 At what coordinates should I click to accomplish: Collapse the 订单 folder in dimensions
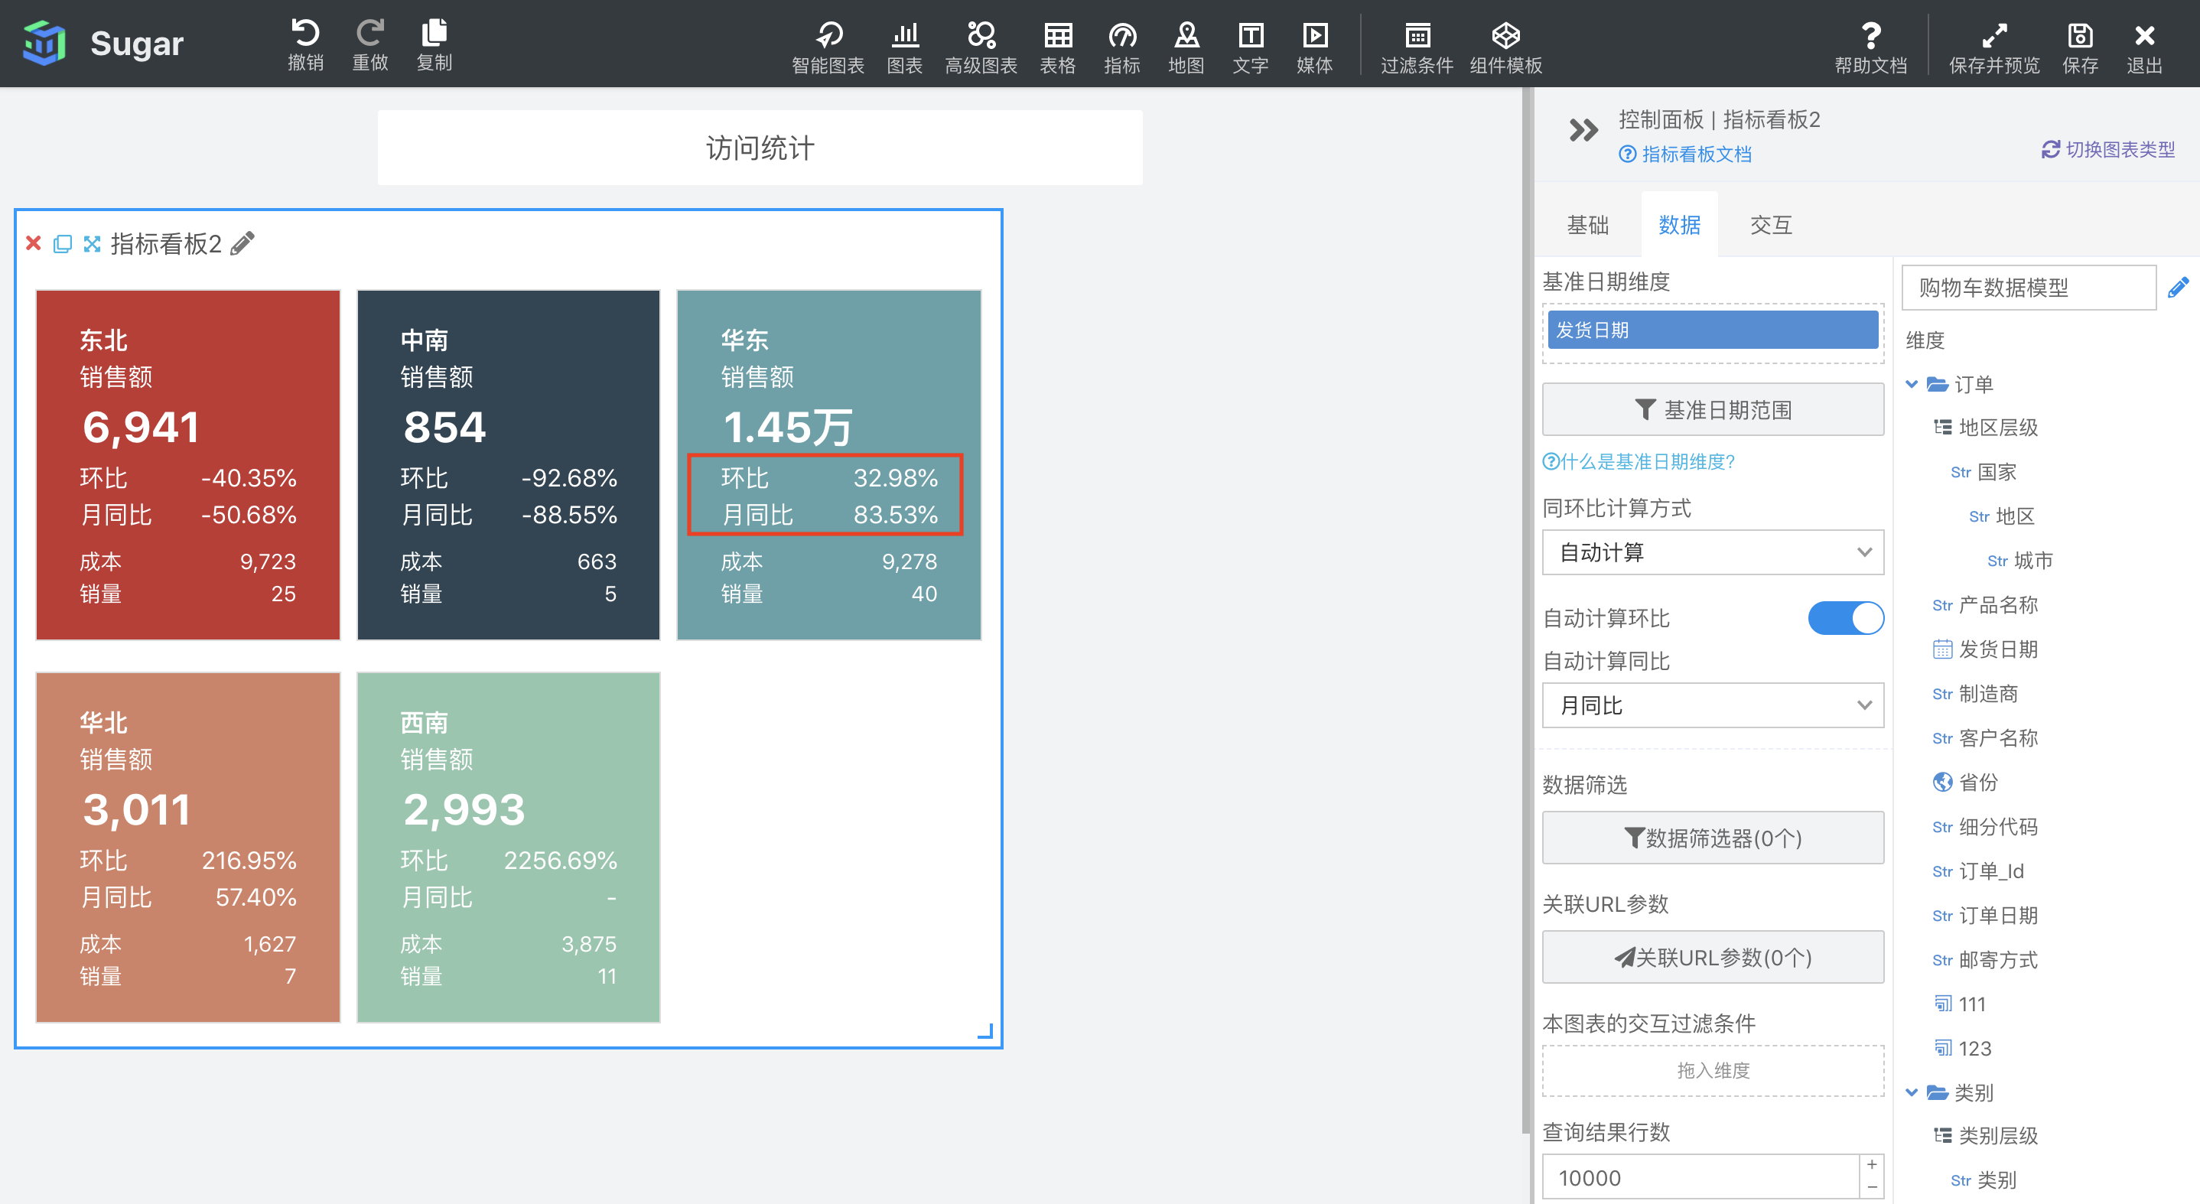click(1912, 384)
